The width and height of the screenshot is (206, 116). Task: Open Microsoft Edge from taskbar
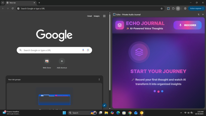coord(118,113)
